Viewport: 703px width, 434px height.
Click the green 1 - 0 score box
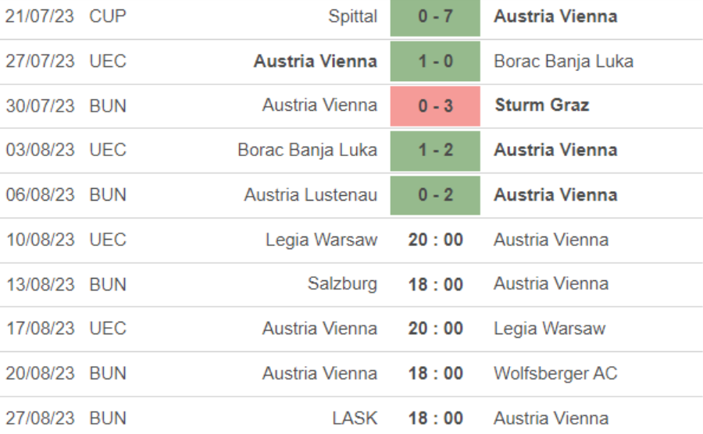[x=435, y=61]
